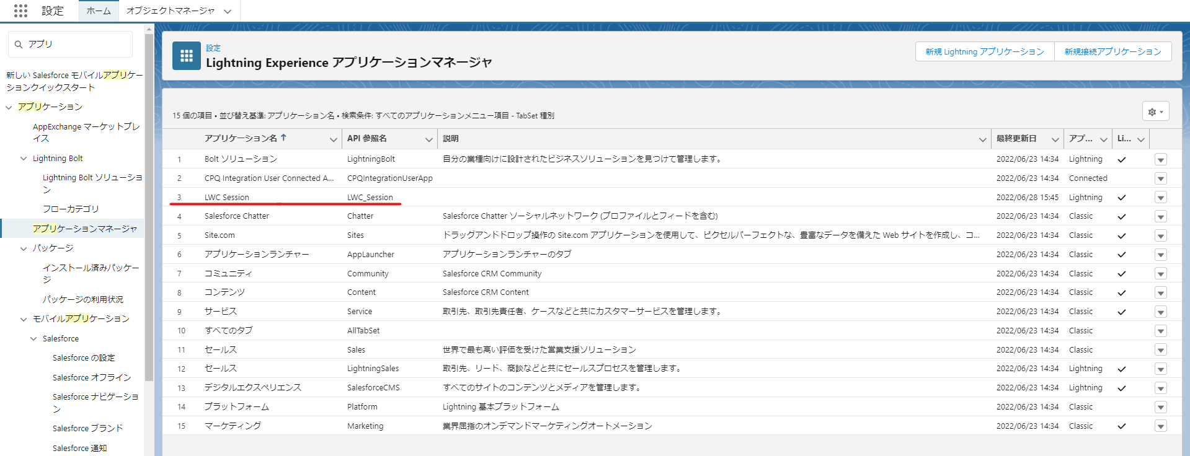Collapse the Salesforce tree node
Screen dimensions: 1190x456
tap(33, 339)
